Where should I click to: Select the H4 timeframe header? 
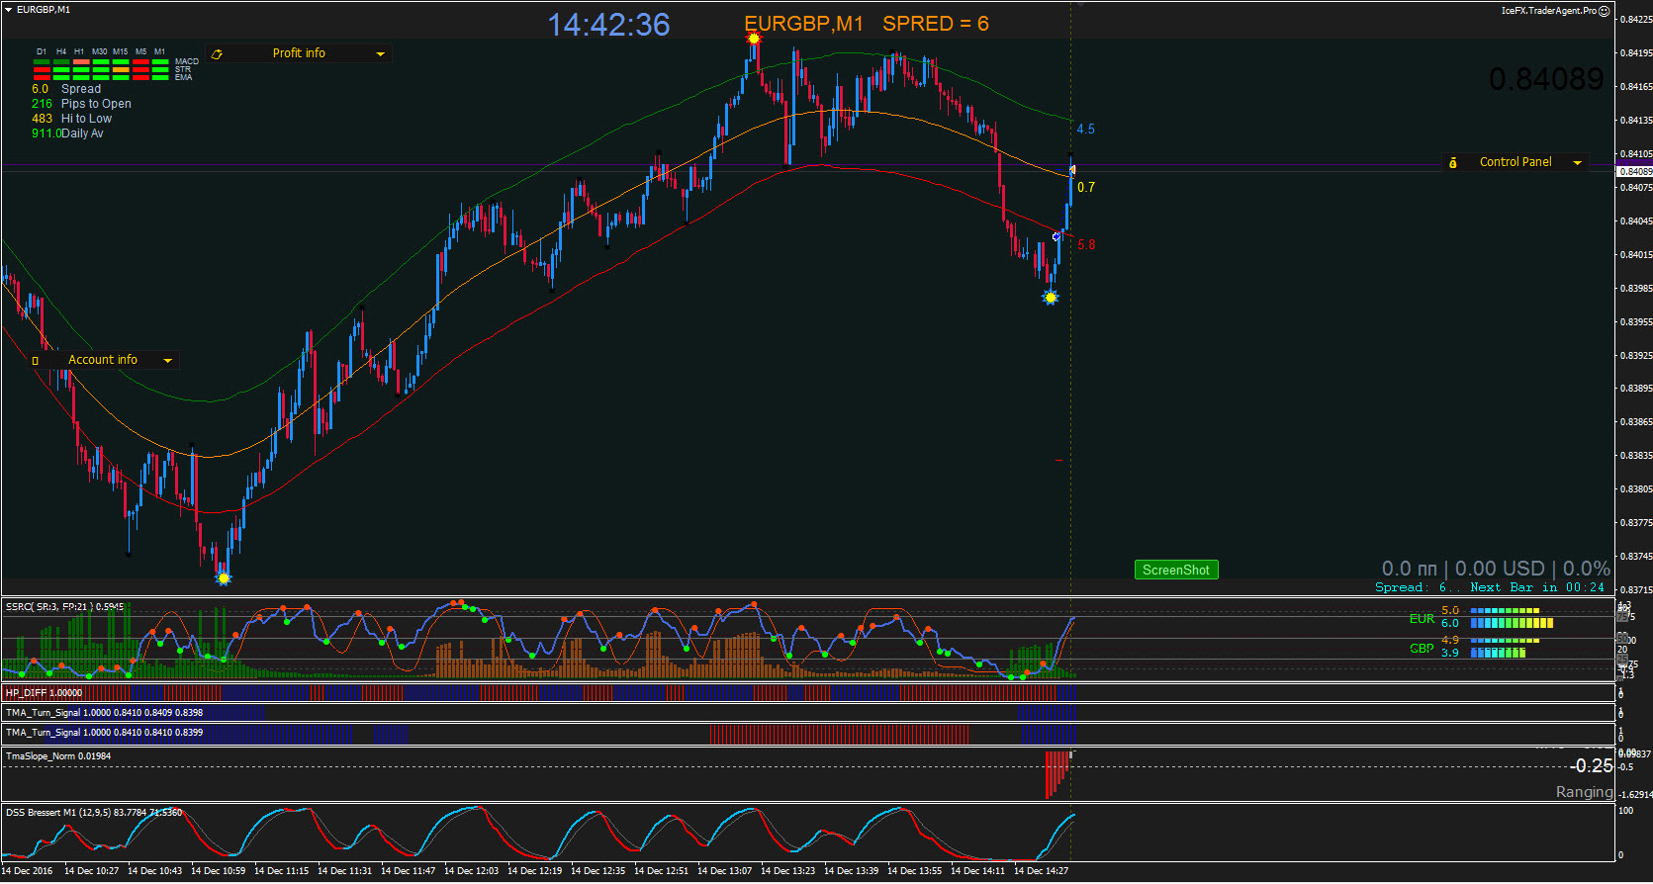coord(61,51)
